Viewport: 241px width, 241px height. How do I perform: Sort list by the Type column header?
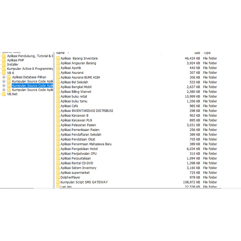click(207, 53)
